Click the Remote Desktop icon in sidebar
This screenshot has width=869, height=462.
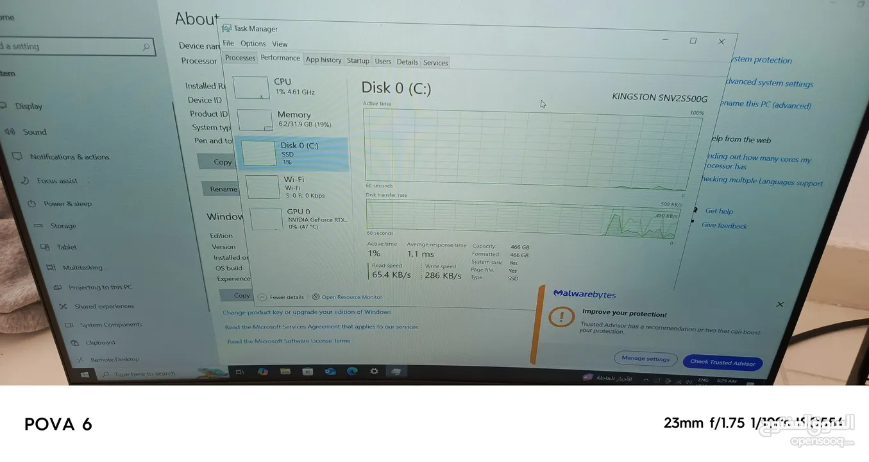pyautogui.click(x=80, y=360)
